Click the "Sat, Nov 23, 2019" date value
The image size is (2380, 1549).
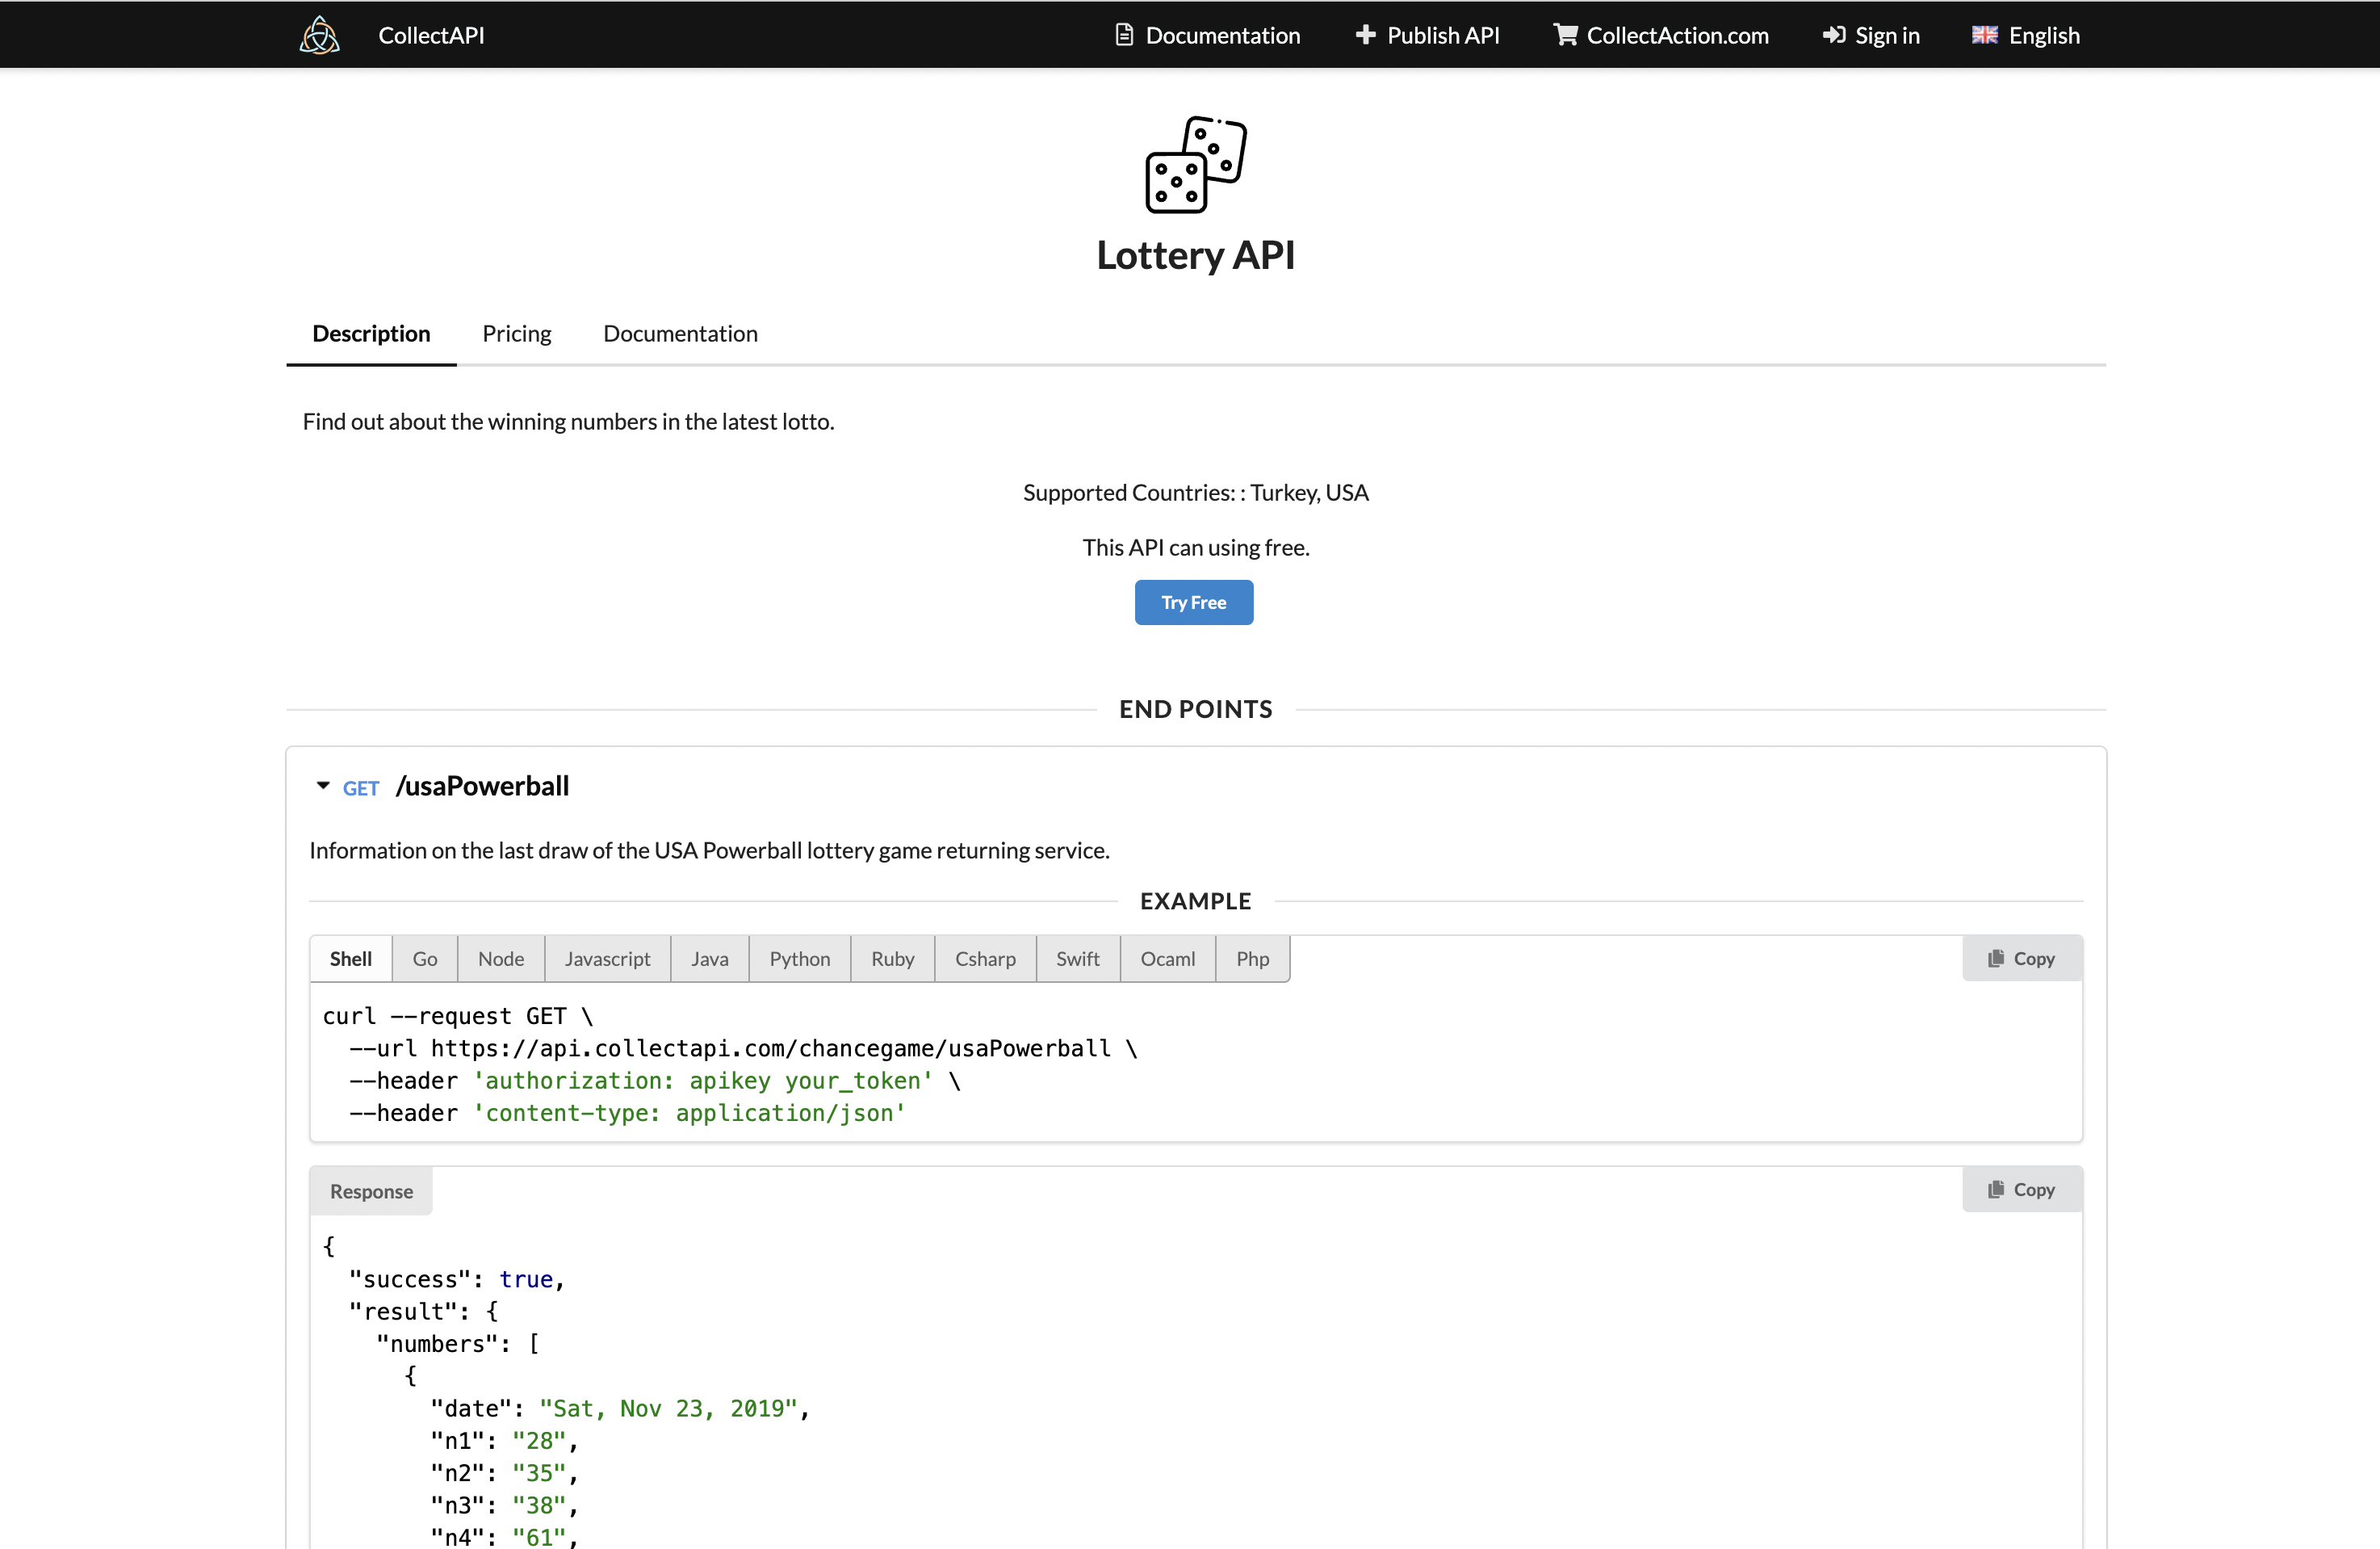click(668, 1408)
